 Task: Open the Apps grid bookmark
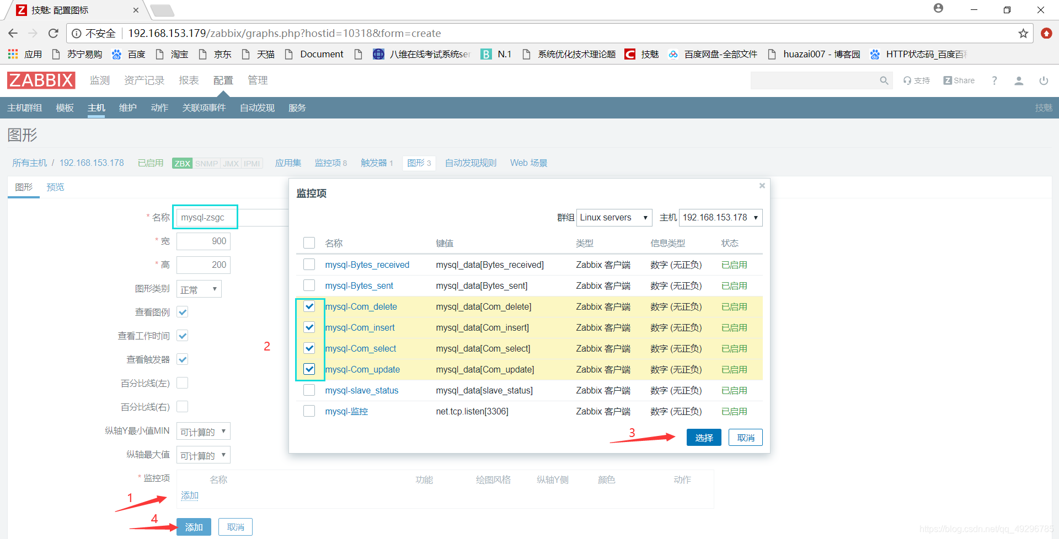25,54
